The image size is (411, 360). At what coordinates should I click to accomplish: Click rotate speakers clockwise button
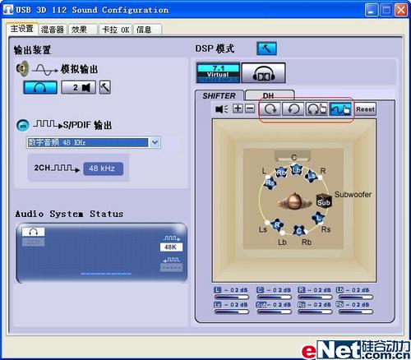tap(270, 109)
